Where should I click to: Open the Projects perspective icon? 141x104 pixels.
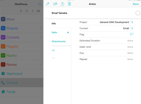3,28
